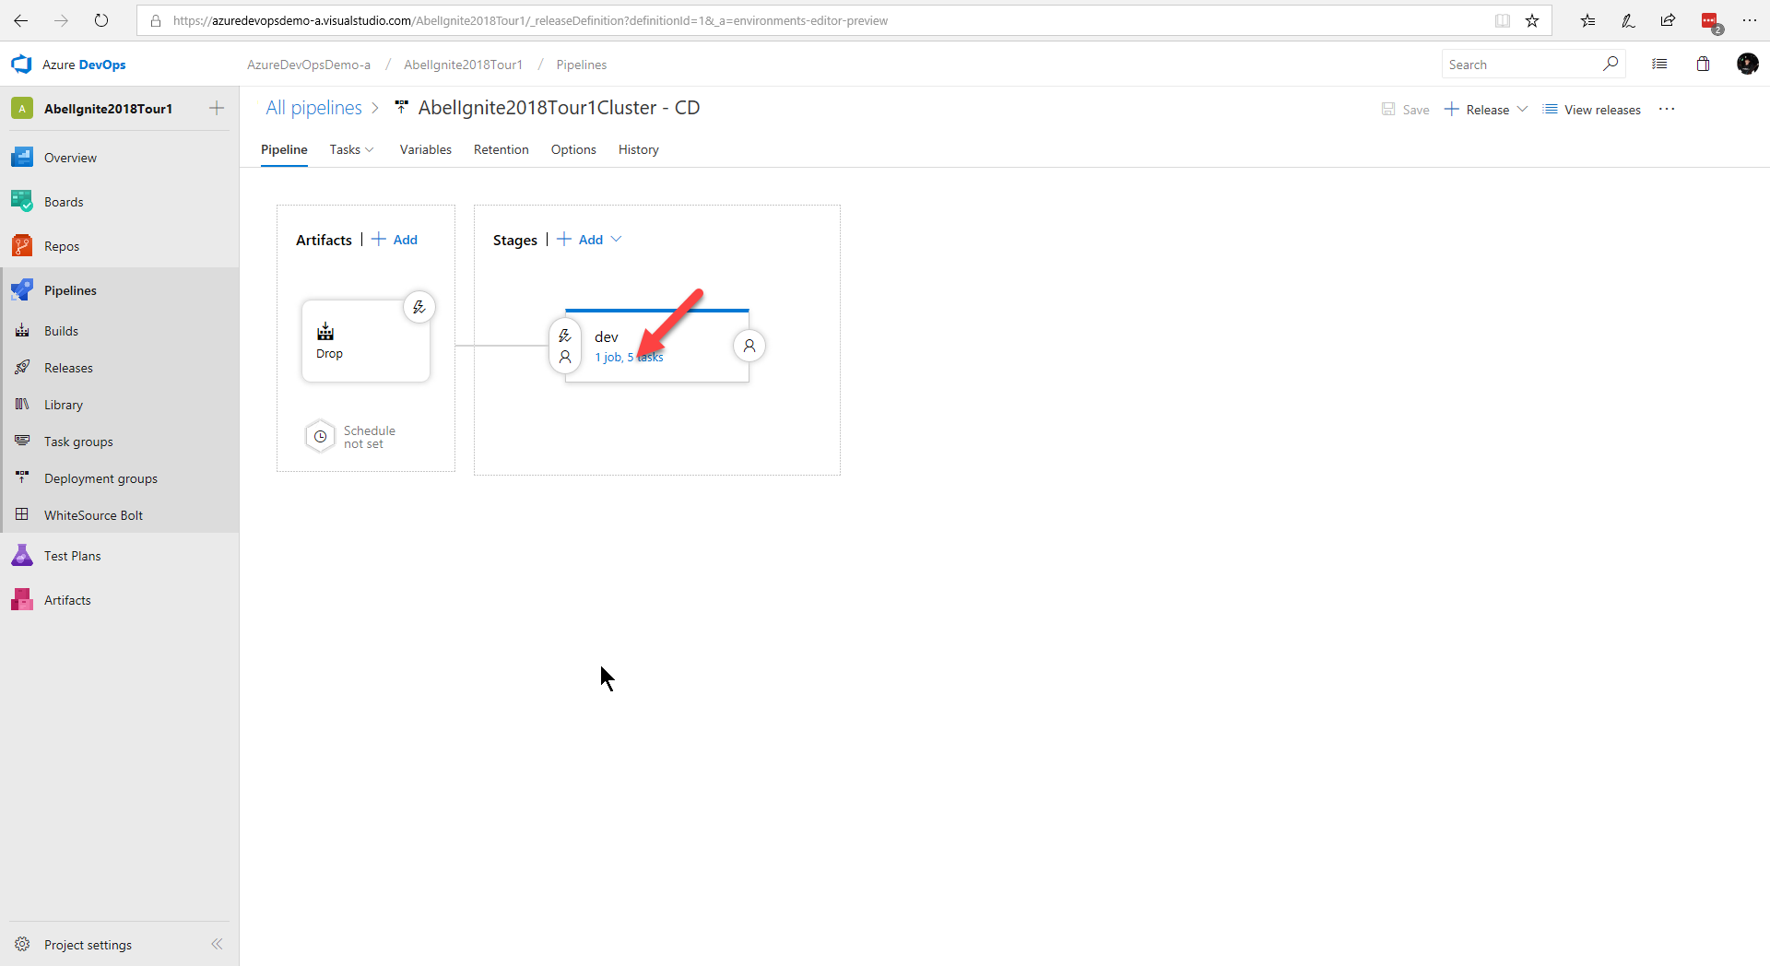Open continuous deployment trigger on Drop artifact
The height and width of the screenshot is (966, 1770).
pos(419,307)
